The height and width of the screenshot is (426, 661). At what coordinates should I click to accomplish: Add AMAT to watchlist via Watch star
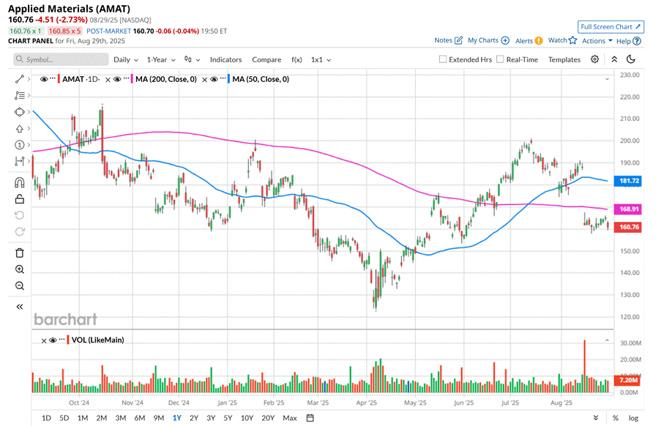point(572,40)
